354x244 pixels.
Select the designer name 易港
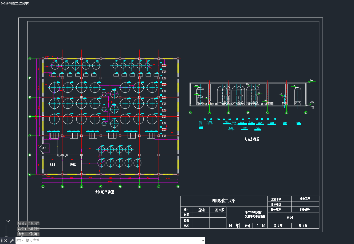(x=201, y=210)
